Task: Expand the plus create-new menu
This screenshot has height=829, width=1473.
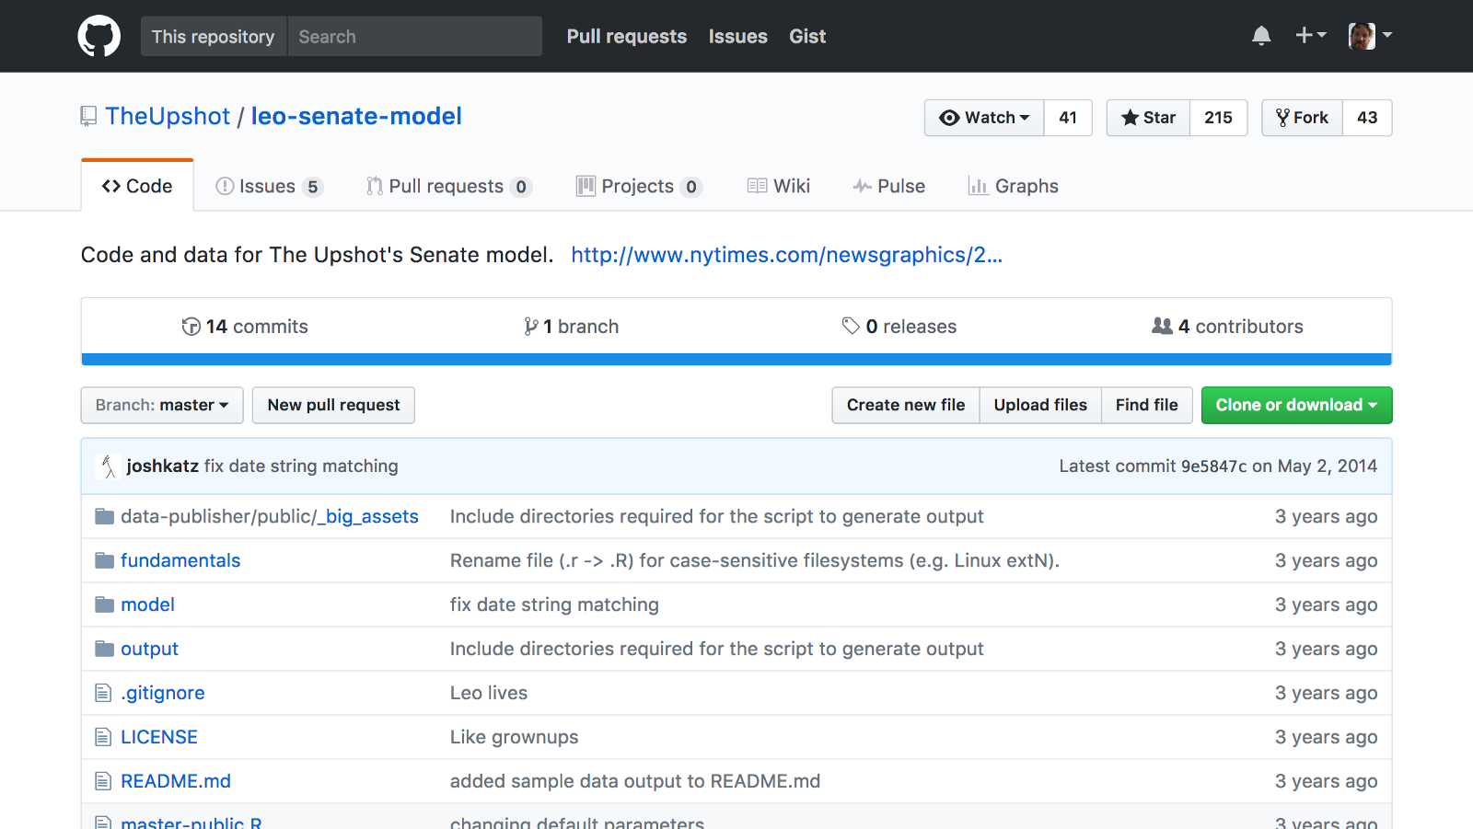Action: [x=1310, y=36]
